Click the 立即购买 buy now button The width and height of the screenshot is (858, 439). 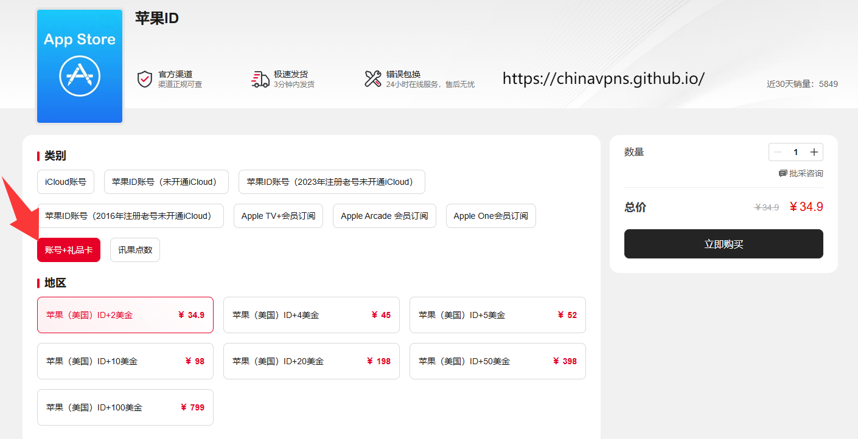pos(724,244)
